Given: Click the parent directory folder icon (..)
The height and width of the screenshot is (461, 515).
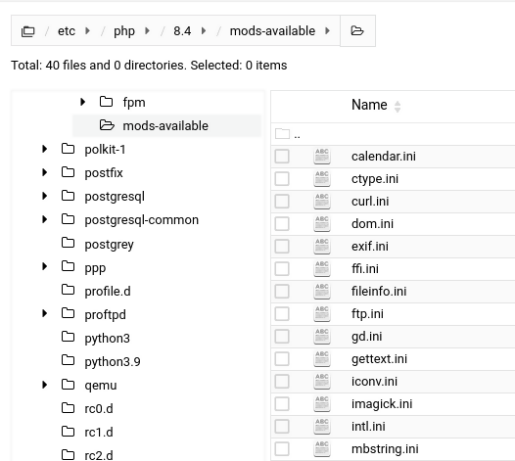Looking at the screenshot, I should click(x=282, y=134).
